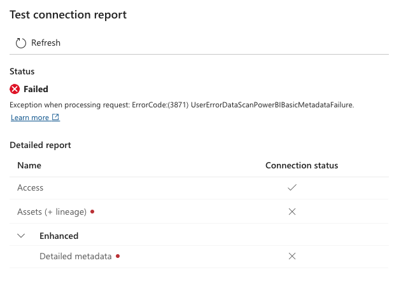394x291 pixels.
Task: Select the Detailed metadata row
Action: coord(199,257)
